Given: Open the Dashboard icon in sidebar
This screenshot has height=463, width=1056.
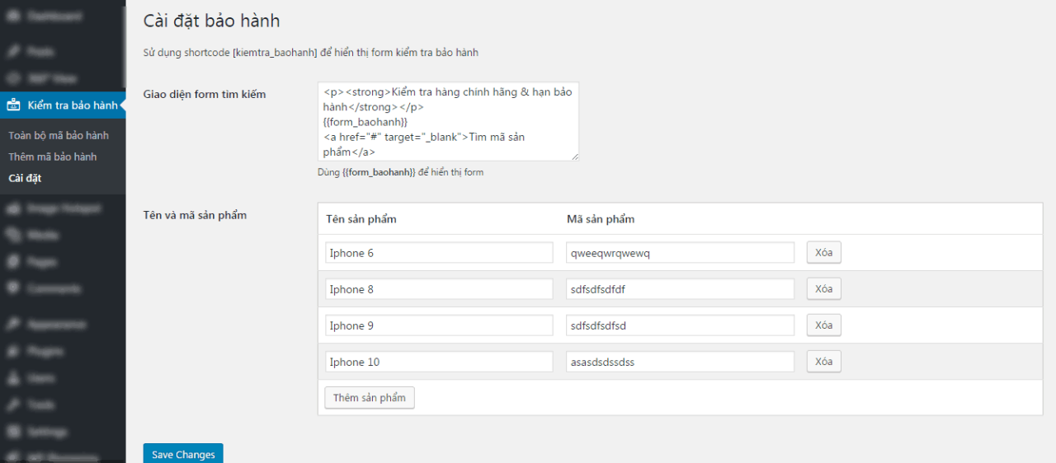Looking at the screenshot, I should click(13, 16).
